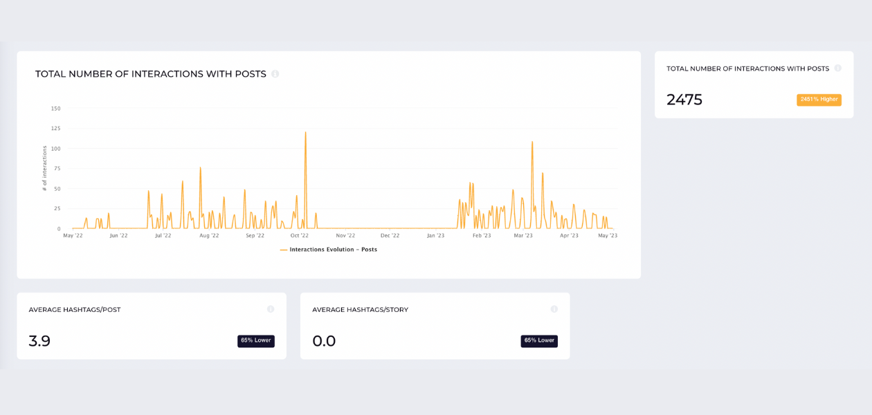
Task: Click info icon on Average Hashtags/Story card
Action: click(554, 309)
